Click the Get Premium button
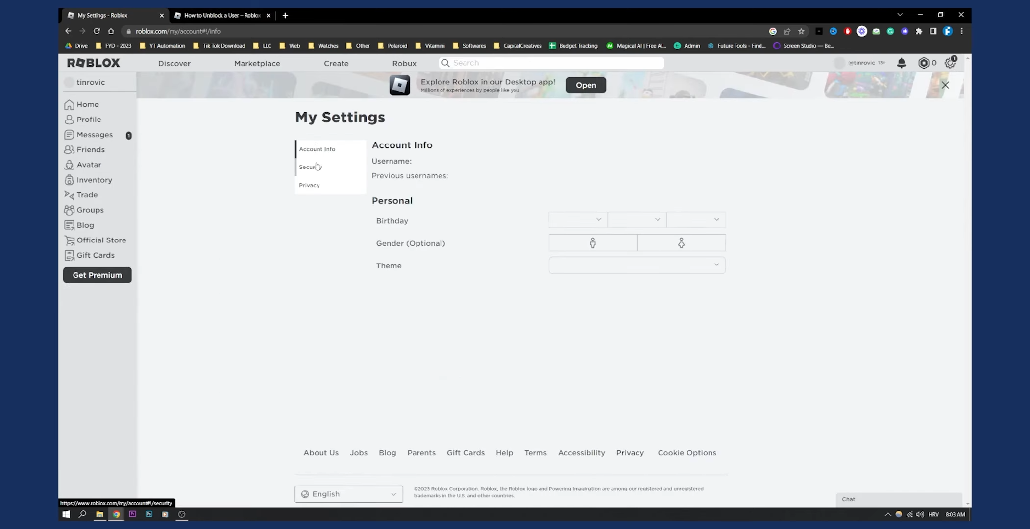1030x529 pixels. tap(97, 275)
